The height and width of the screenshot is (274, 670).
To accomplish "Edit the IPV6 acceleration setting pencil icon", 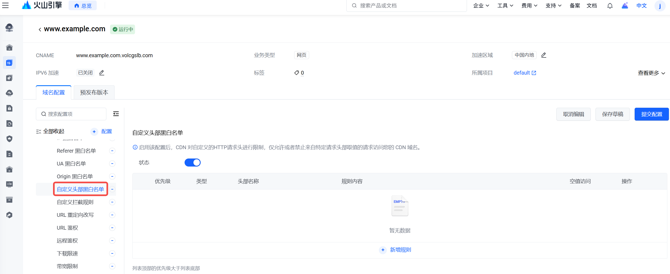I will click(x=102, y=73).
